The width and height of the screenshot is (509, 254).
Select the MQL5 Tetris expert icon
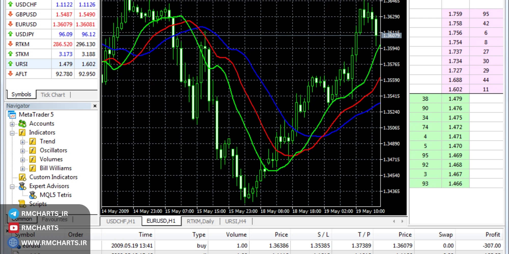click(33, 195)
